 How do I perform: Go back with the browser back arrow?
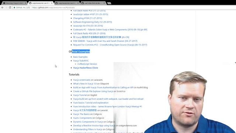click(3, 7)
